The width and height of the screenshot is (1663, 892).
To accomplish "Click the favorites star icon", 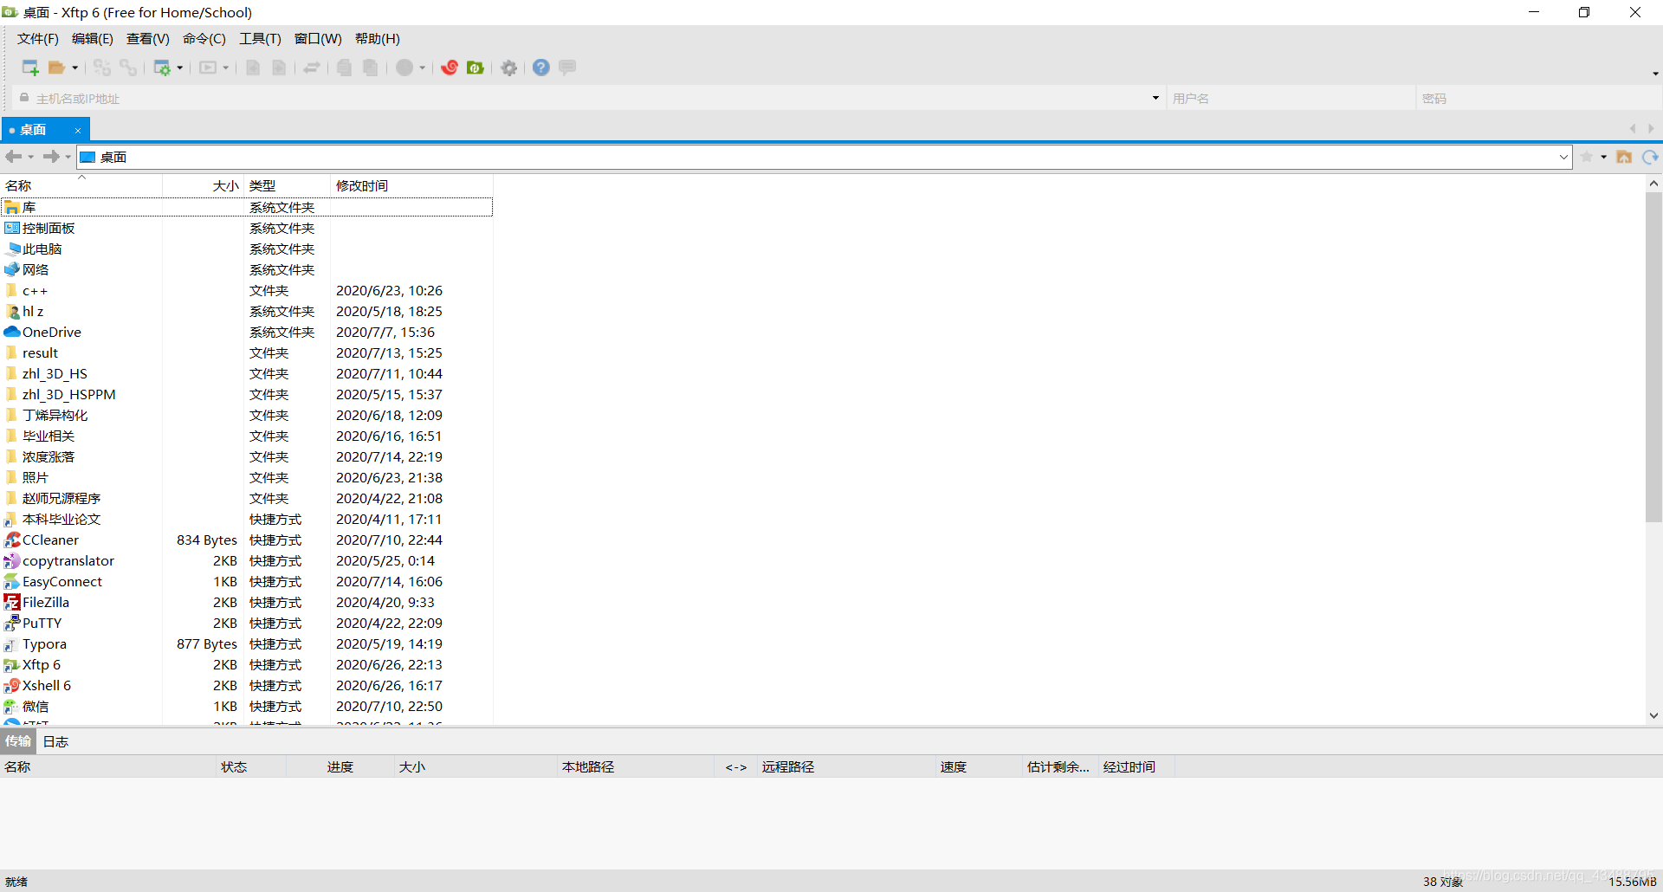I will point(1587,157).
